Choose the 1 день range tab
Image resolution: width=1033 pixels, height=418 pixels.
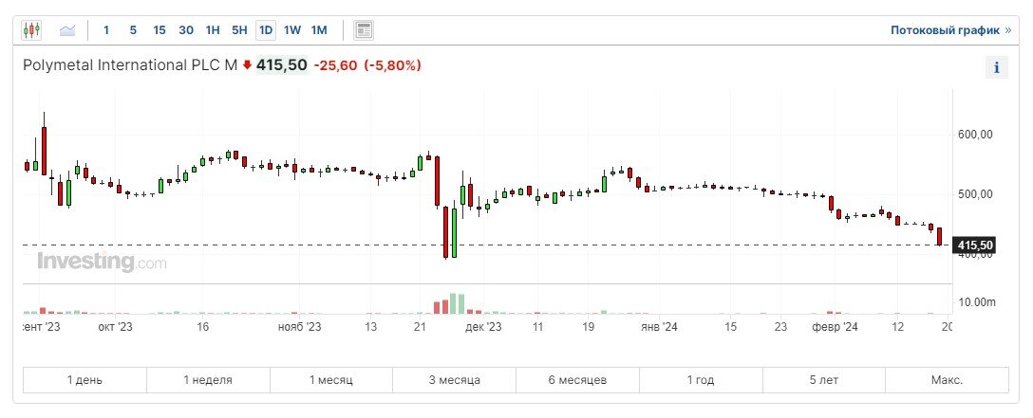(85, 380)
